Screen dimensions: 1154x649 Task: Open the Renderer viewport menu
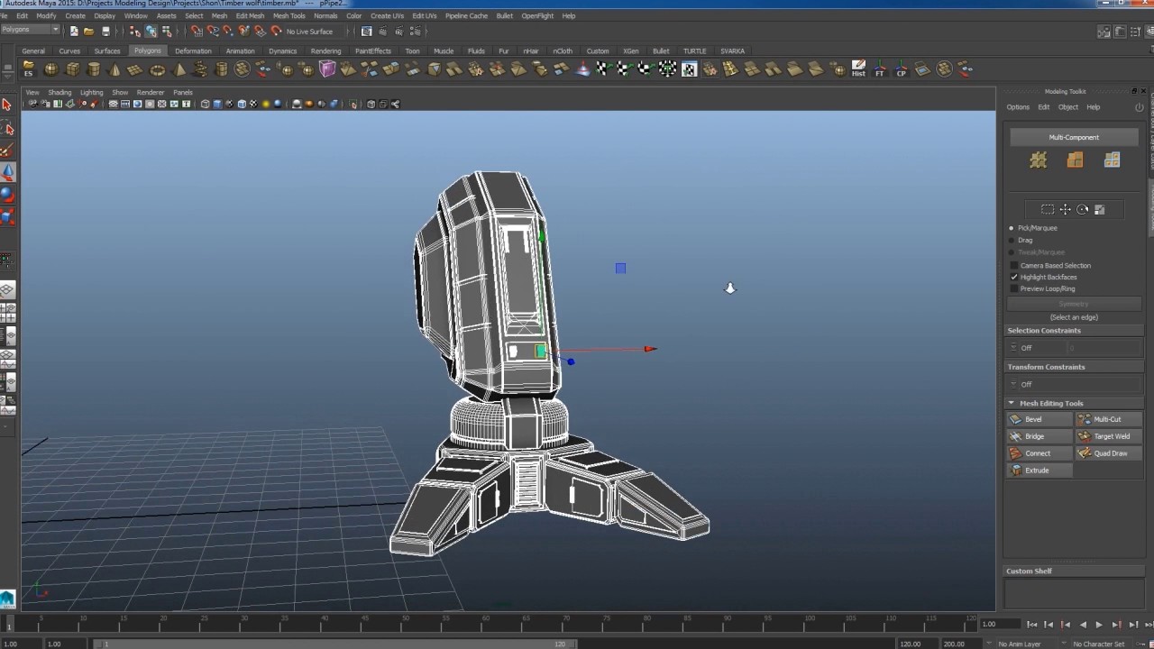tap(150, 92)
